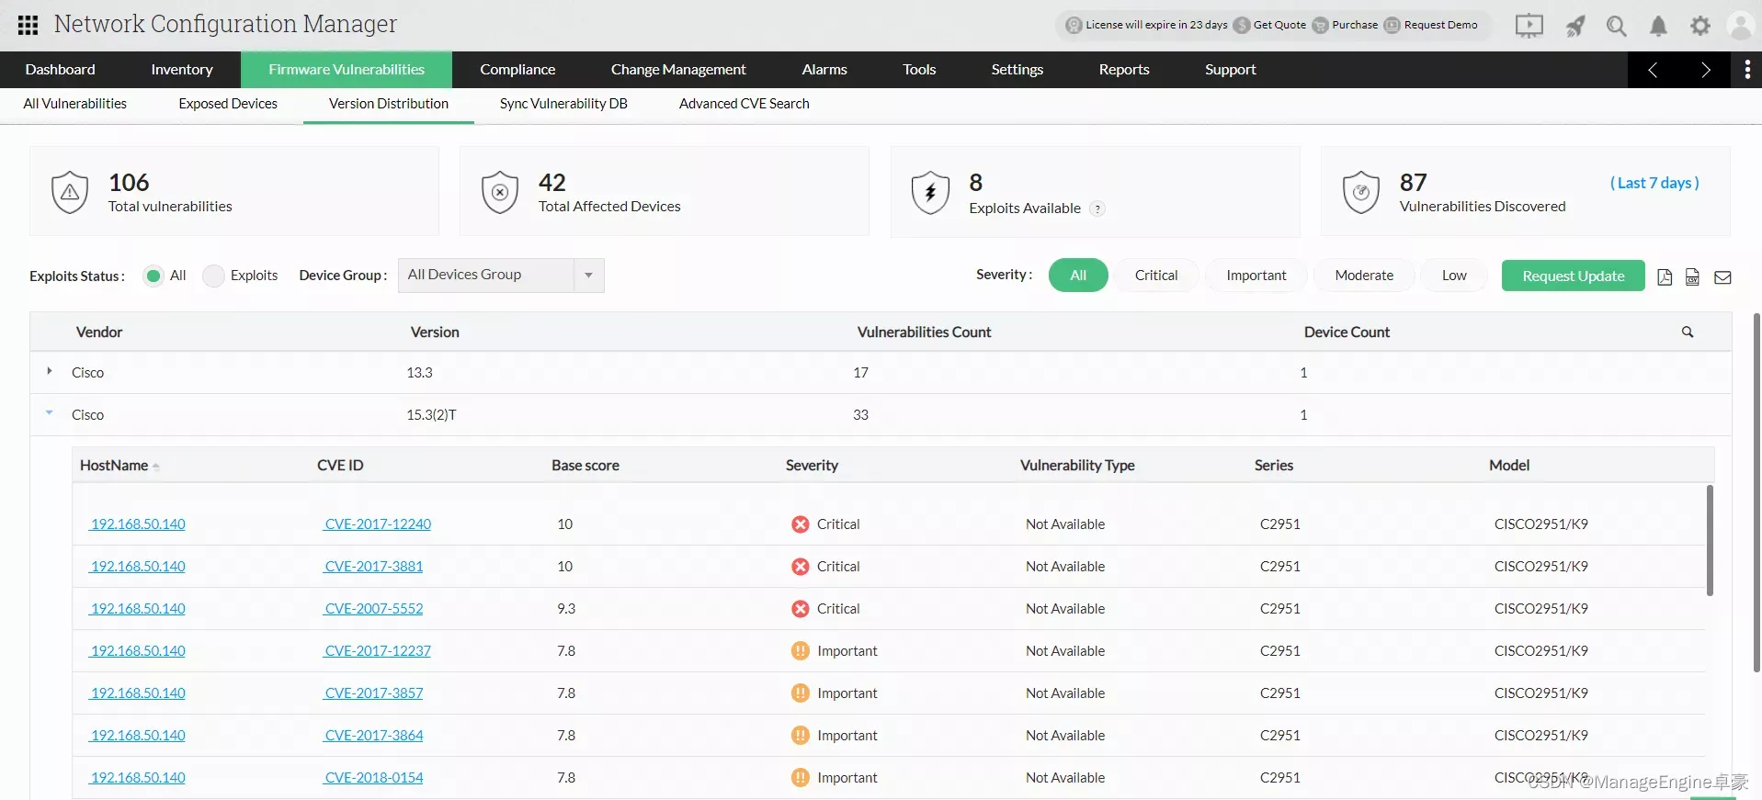Open the apps grid launcher icon

(x=28, y=25)
